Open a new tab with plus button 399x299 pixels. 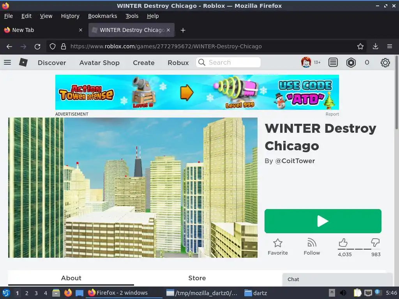(183, 30)
